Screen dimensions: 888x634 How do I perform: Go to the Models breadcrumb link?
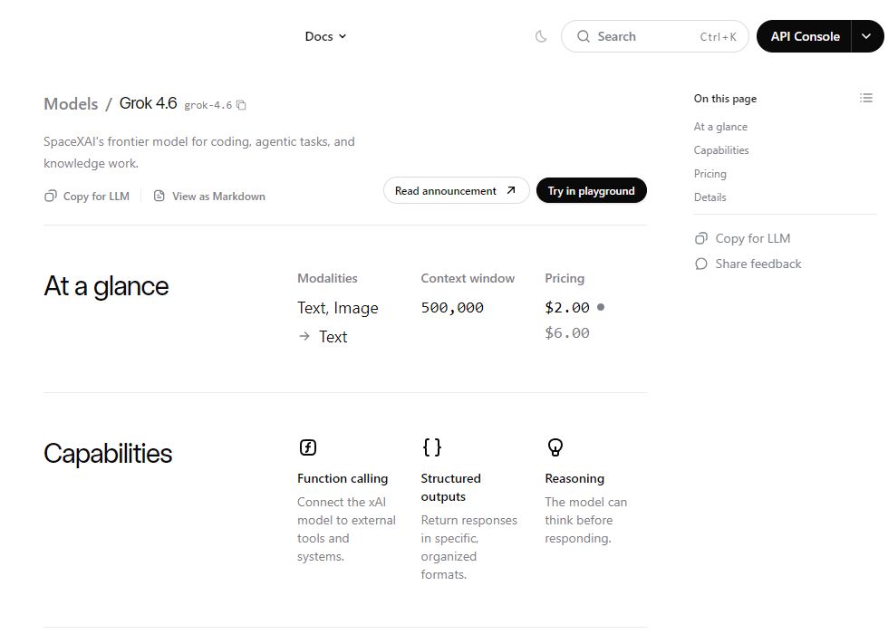(71, 103)
